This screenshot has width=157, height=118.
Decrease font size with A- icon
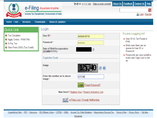click(x=83, y=4)
